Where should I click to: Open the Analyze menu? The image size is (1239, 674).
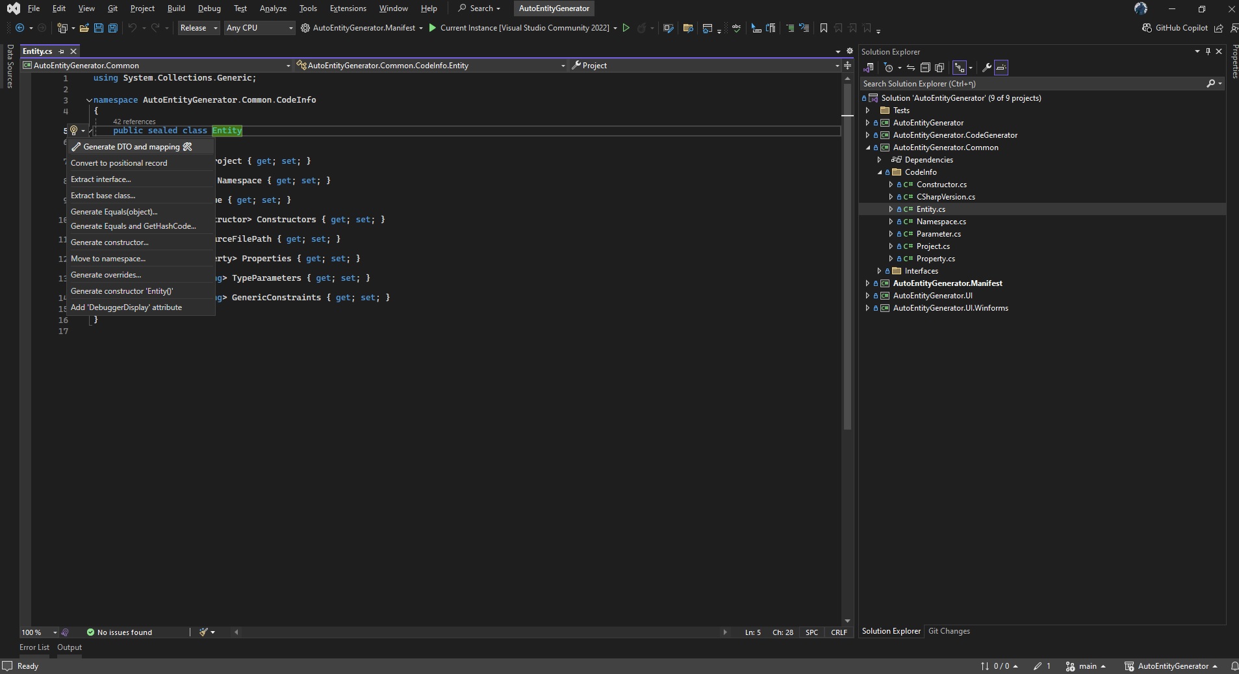coord(273,8)
